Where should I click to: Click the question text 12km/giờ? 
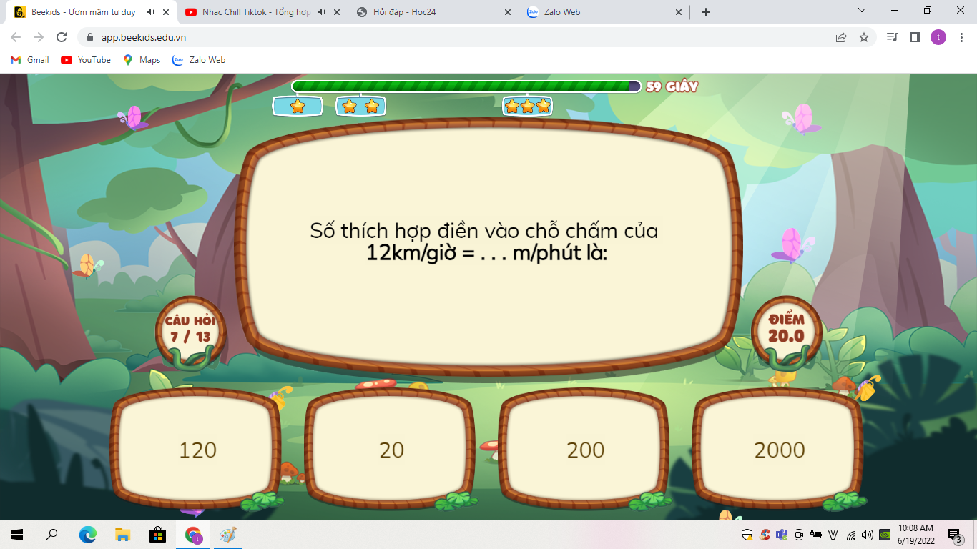point(411,252)
